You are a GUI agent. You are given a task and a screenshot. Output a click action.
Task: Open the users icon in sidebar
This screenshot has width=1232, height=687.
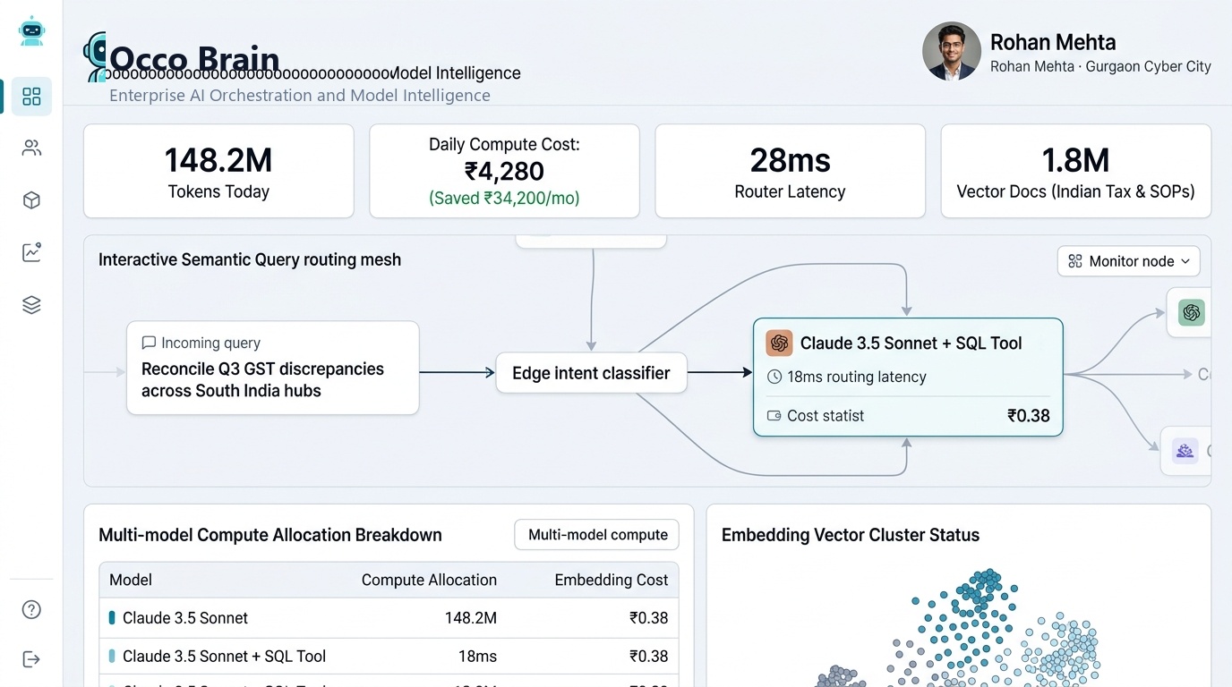31,148
